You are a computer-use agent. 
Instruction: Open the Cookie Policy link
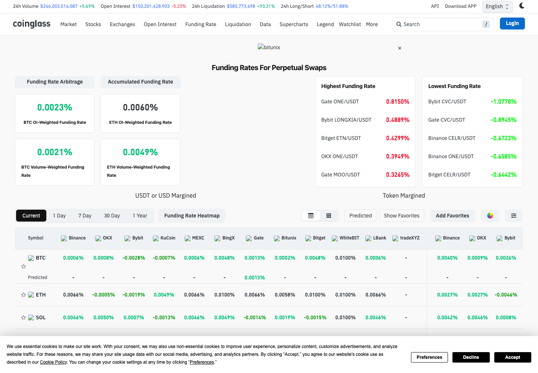[x=53, y=362]
